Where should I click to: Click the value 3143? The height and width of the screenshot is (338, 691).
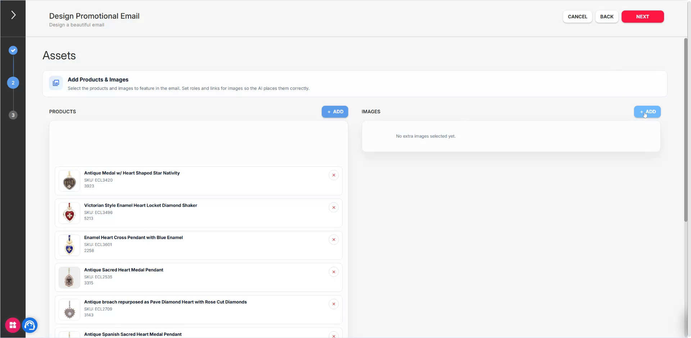tap(89, 315)
